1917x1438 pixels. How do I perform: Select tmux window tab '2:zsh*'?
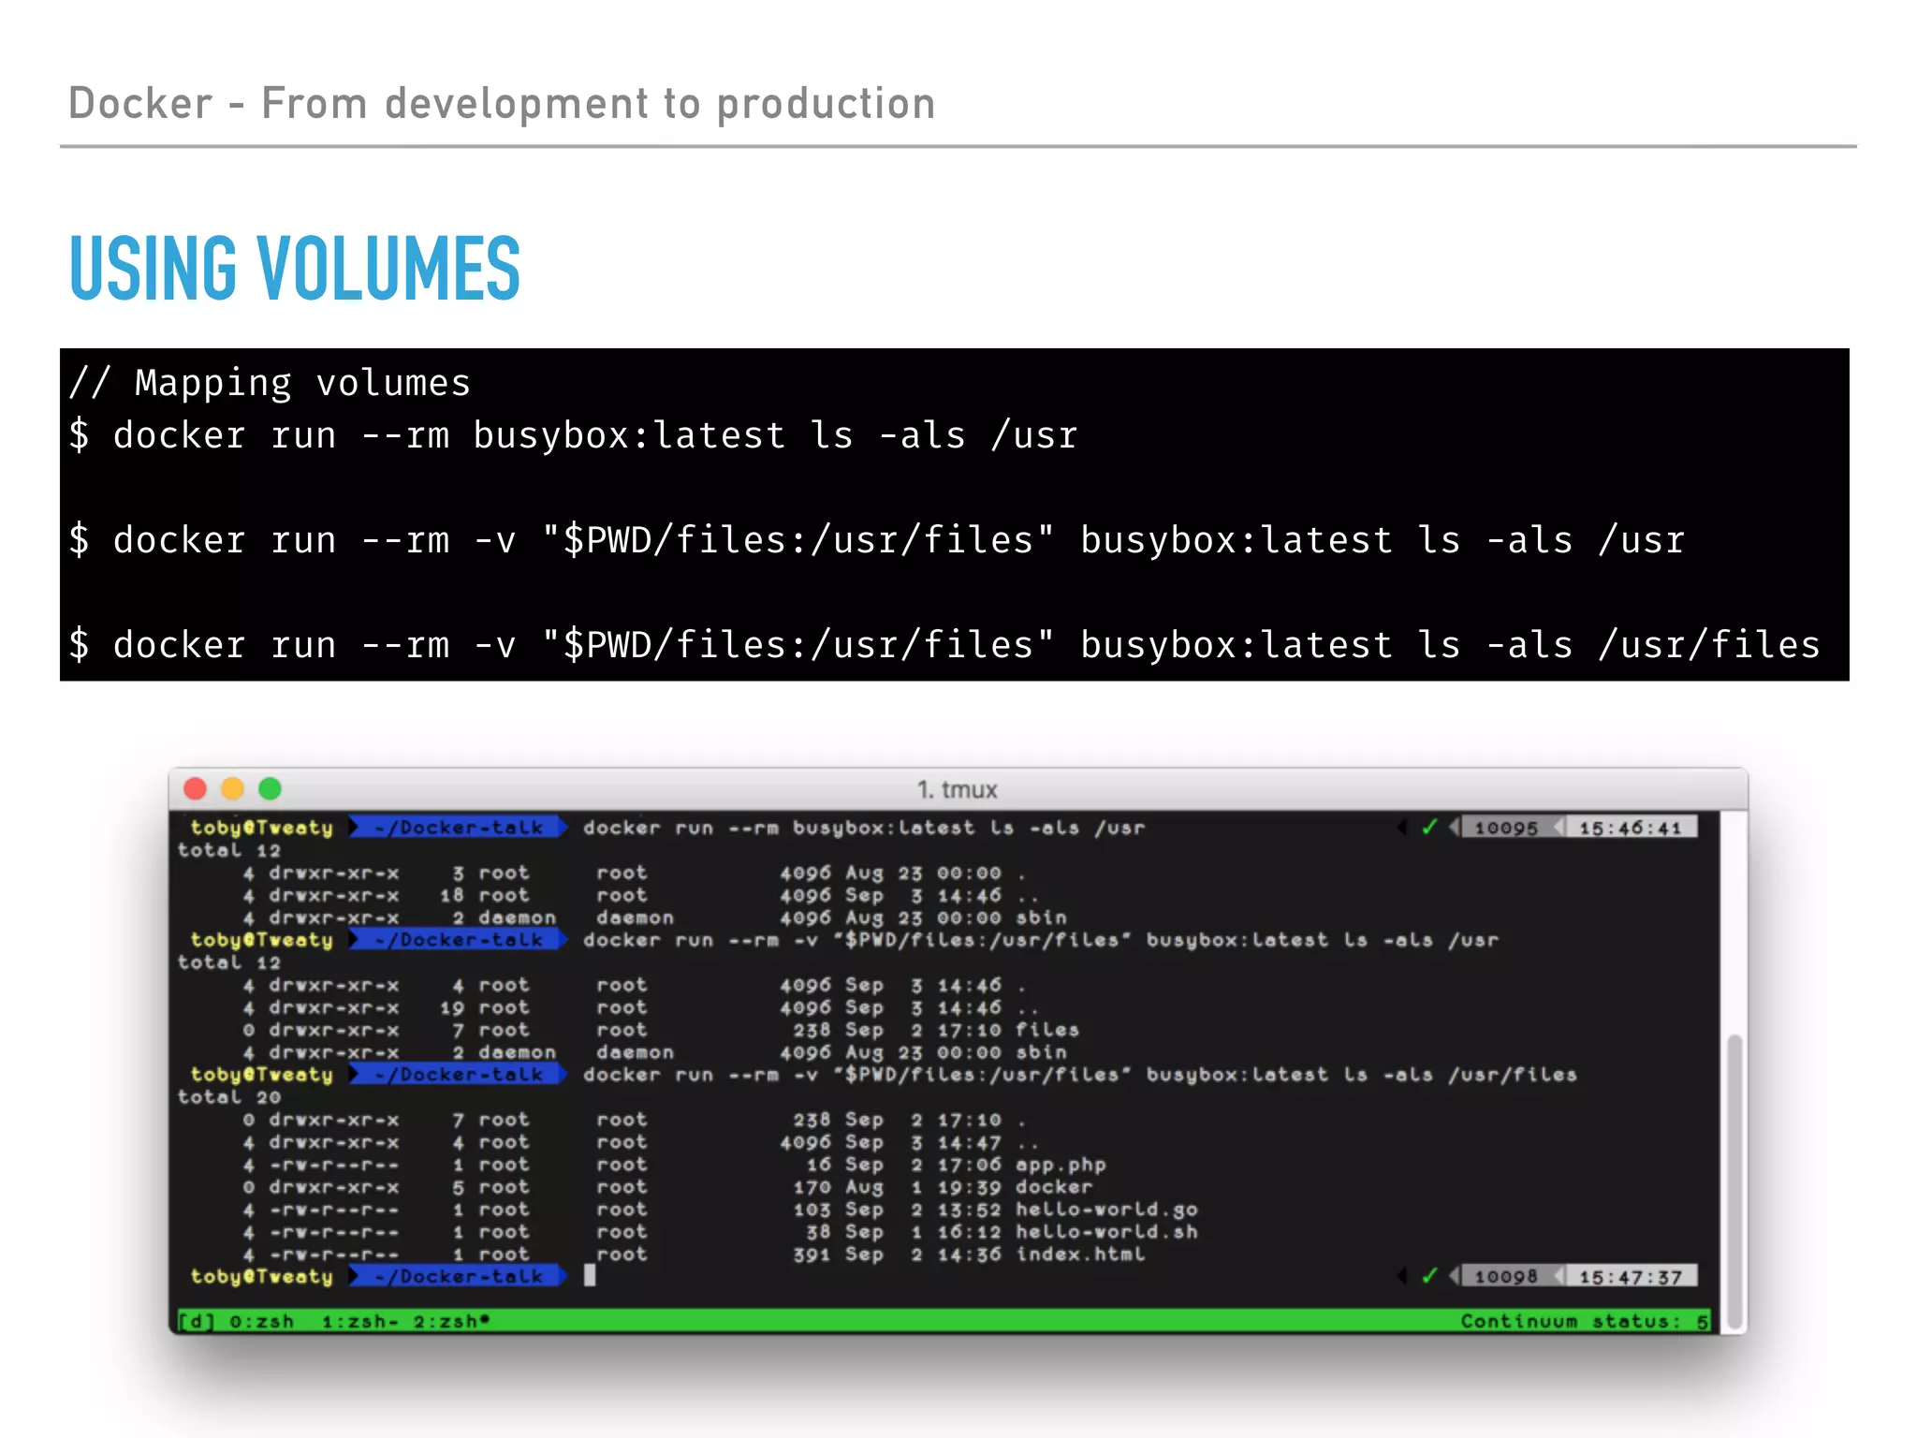(452, 1321)
